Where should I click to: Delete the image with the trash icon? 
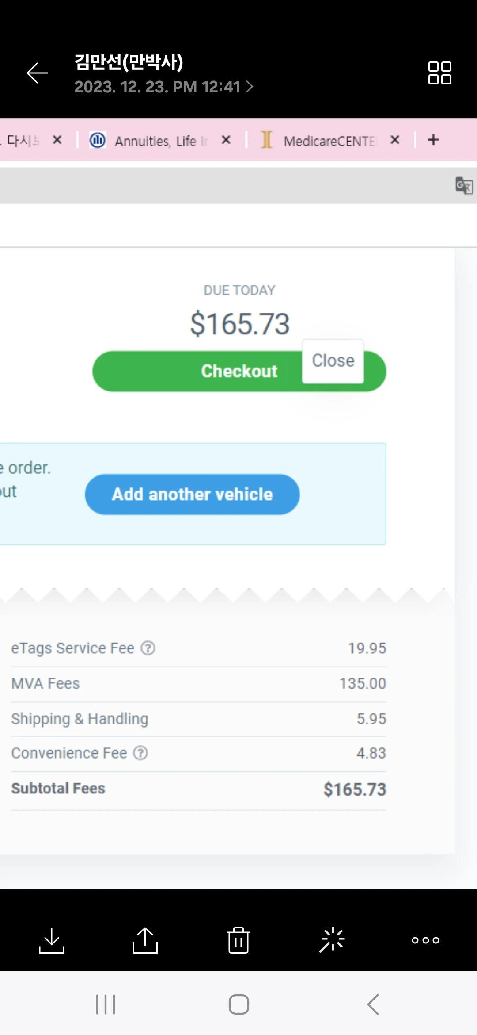pyautogui.click(x=238, y=940)
